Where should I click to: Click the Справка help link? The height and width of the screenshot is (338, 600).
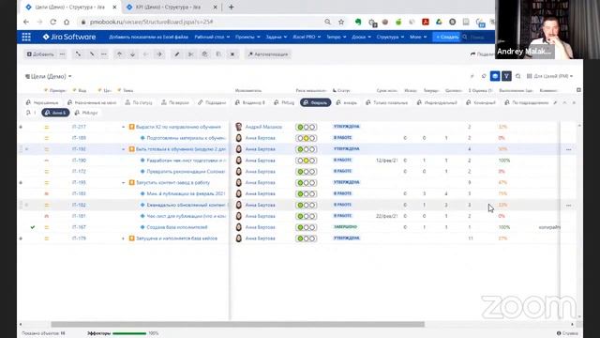(567, 333)
